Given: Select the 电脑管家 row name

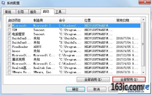Looking at the screenshot, I should pyautogui.click(x=18, y=34).
